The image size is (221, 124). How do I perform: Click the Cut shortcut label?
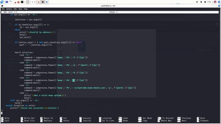click(65, 118)
